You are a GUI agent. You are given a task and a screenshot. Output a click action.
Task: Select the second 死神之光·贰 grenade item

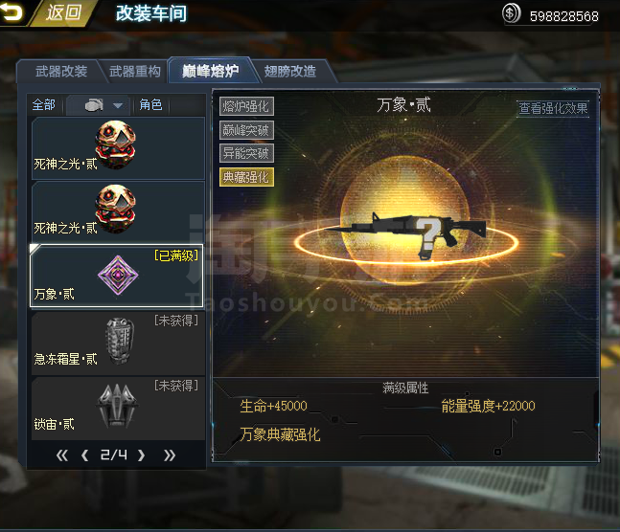[x=118, y=212]
